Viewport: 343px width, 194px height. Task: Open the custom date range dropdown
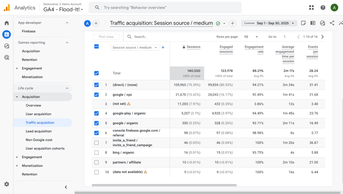(269, 23)
